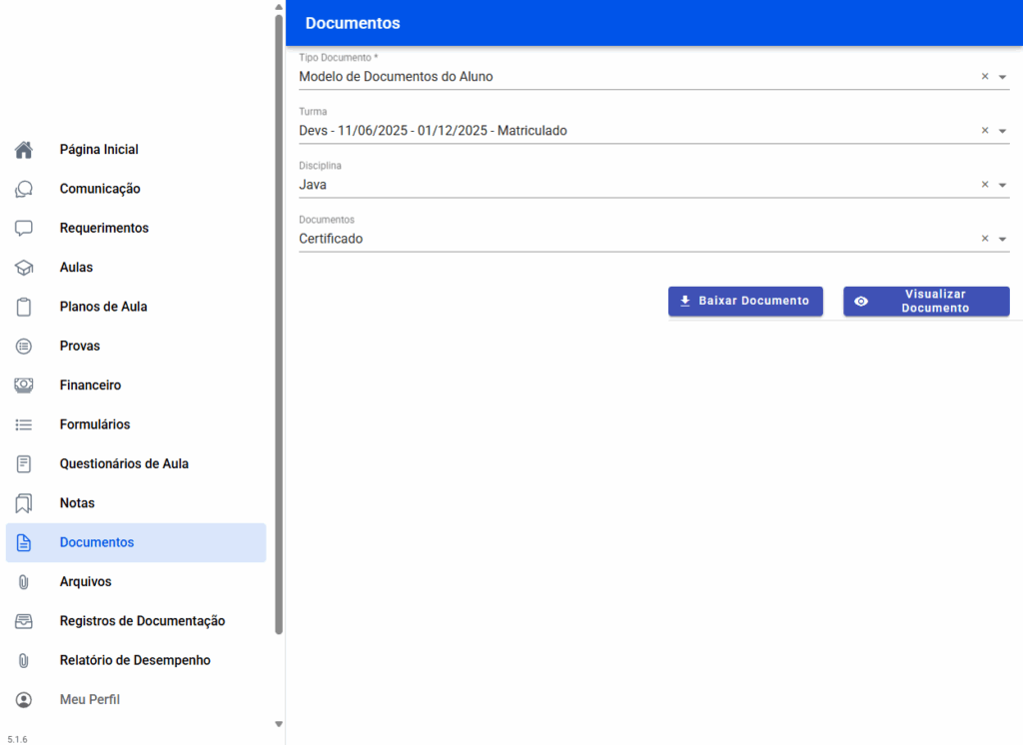Click the graduation cap icon for Aulas

click(24, 268)
